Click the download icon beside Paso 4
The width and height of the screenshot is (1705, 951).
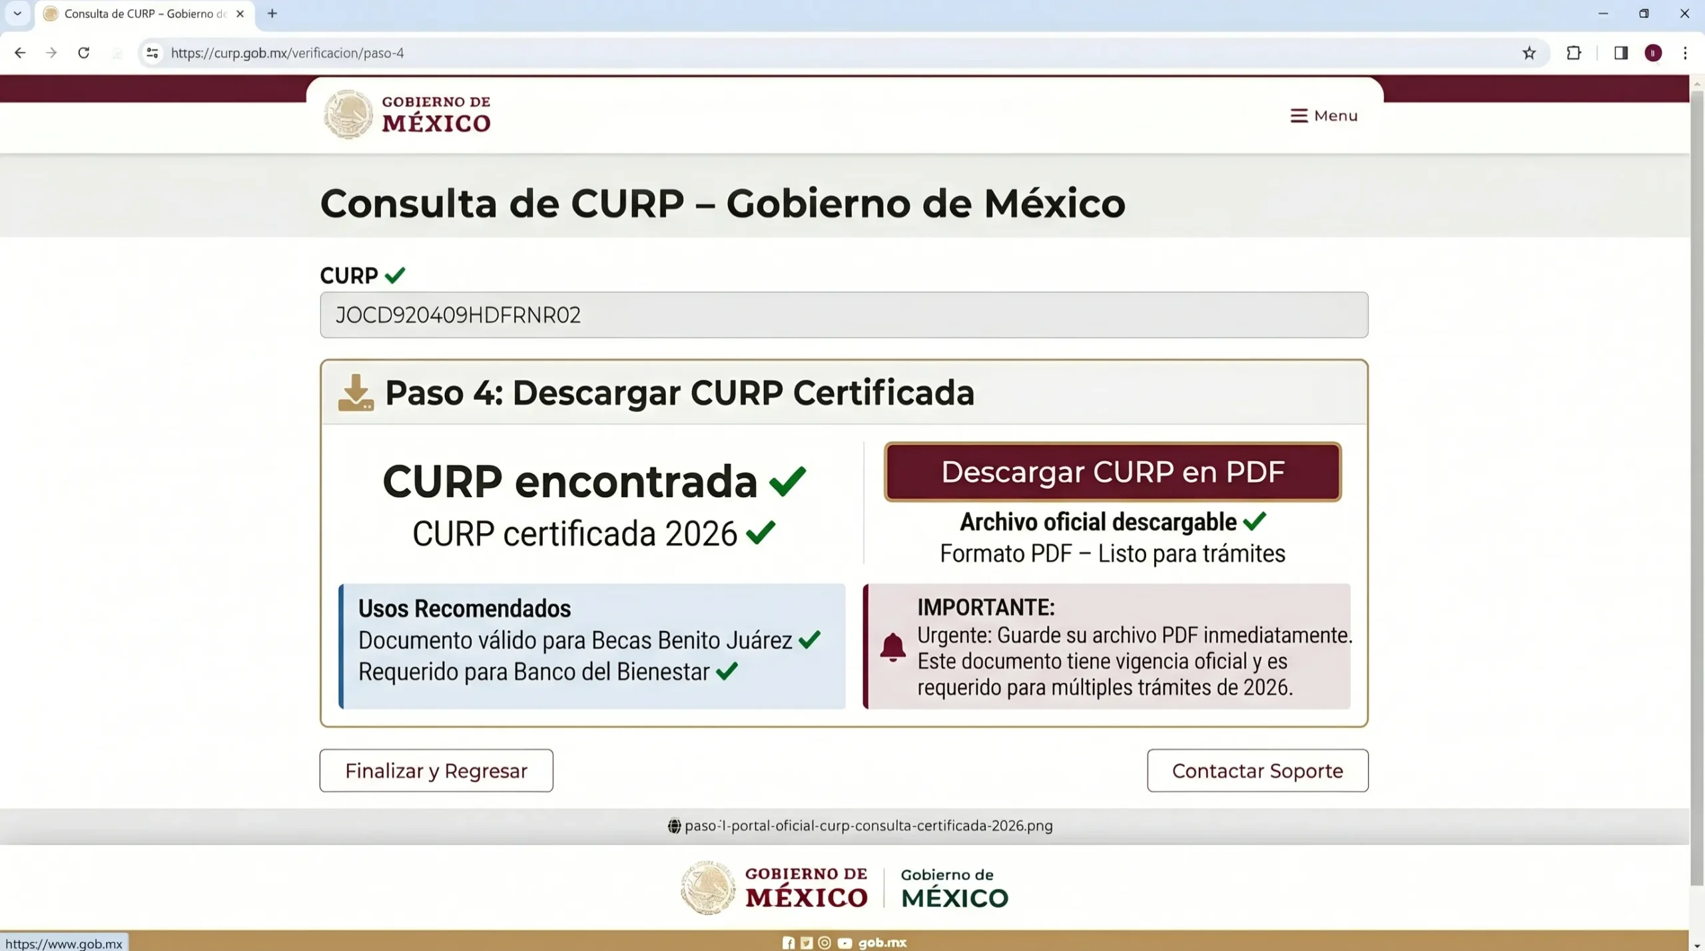point(356,393)
